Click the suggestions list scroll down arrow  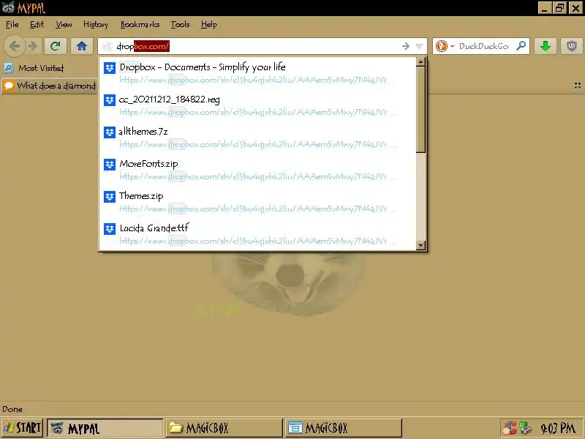[x=420, y=245]
